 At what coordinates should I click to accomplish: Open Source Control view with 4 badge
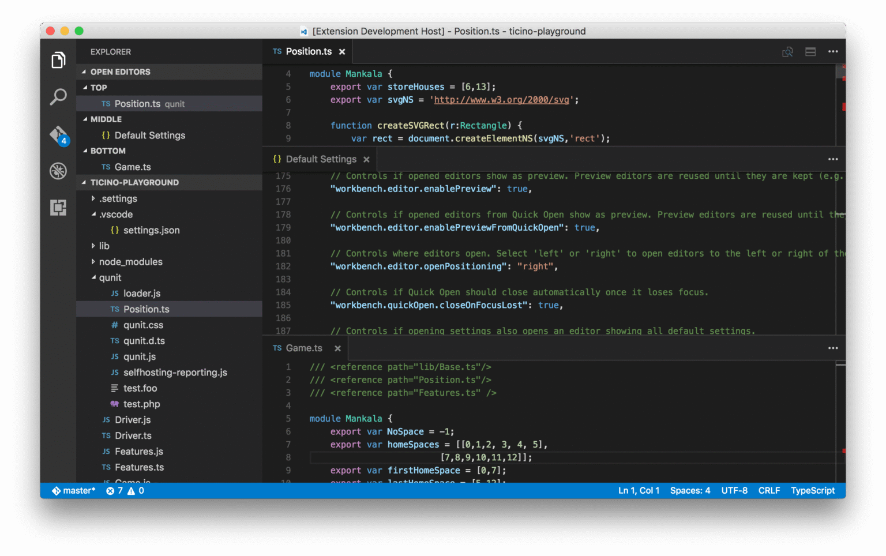coord(59,135)
